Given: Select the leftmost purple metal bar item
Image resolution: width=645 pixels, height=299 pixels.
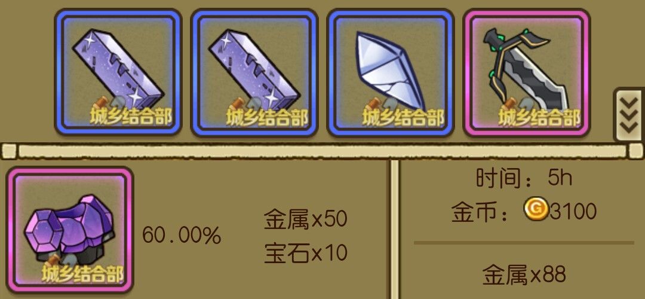Looking at the screenshot, I should pos(118,72).
